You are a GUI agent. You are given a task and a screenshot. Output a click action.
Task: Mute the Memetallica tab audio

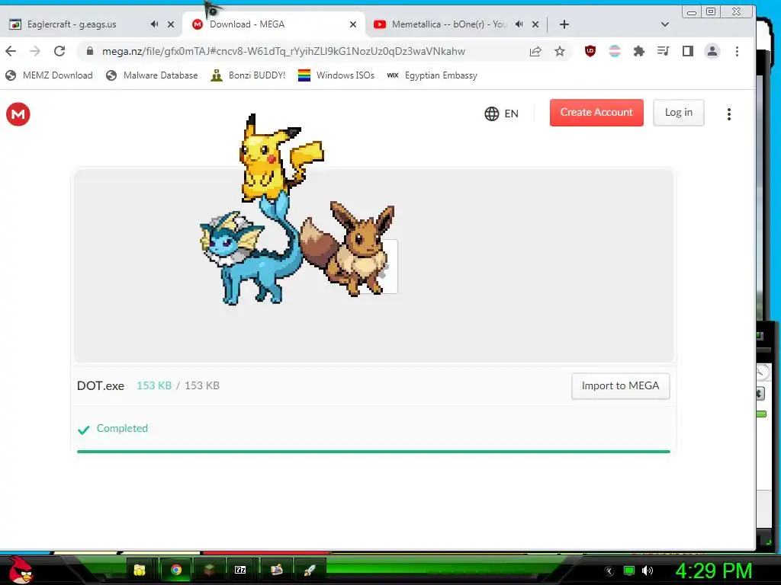(x=519, y=24)
